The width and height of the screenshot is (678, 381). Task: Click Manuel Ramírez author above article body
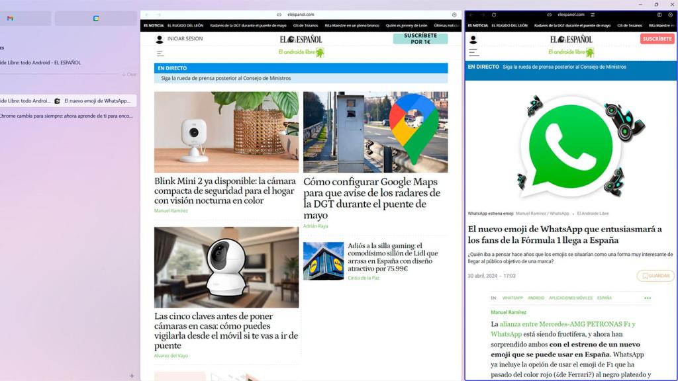(x=508, y=312)
